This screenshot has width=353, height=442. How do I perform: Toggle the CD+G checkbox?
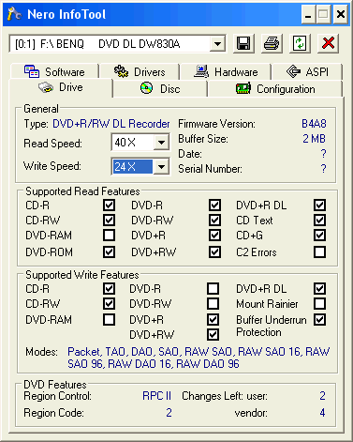tap(320, 235)
